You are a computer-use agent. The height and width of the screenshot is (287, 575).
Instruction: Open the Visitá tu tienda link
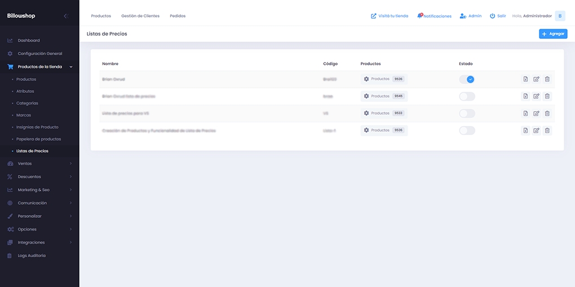(x=390, y=16)
